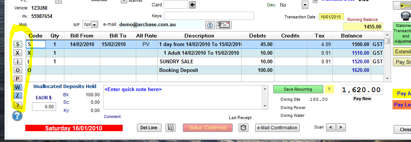Viewport: 411px width, 142px height.
Task: Click the envelope mail icon next to email
Action: point(224,25)
